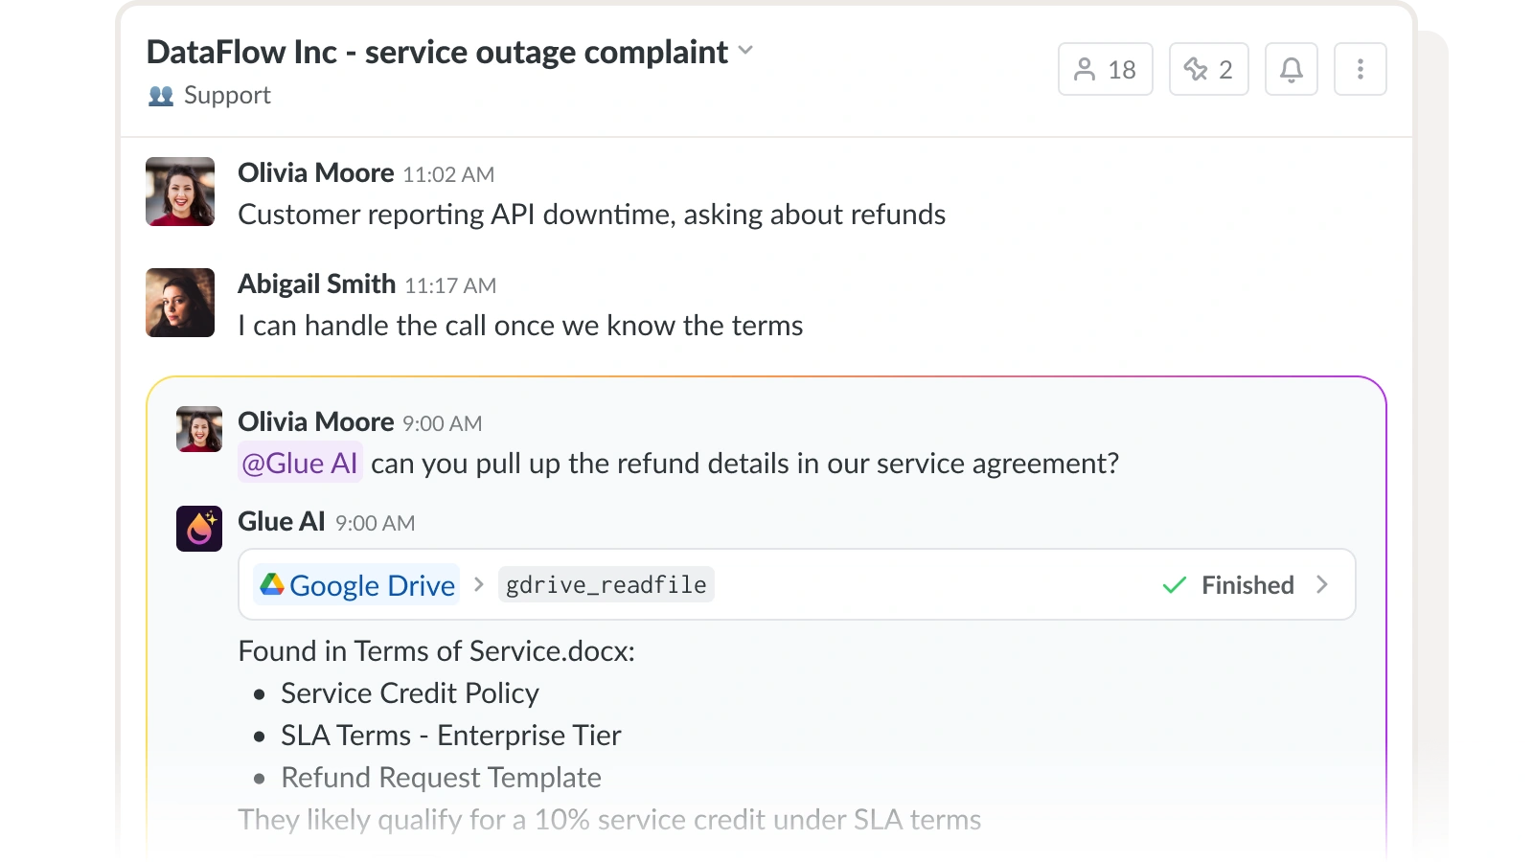Click Olivia's refund details question text
The height and width of the screenshot is (862, 1533).
coord(744,464)
